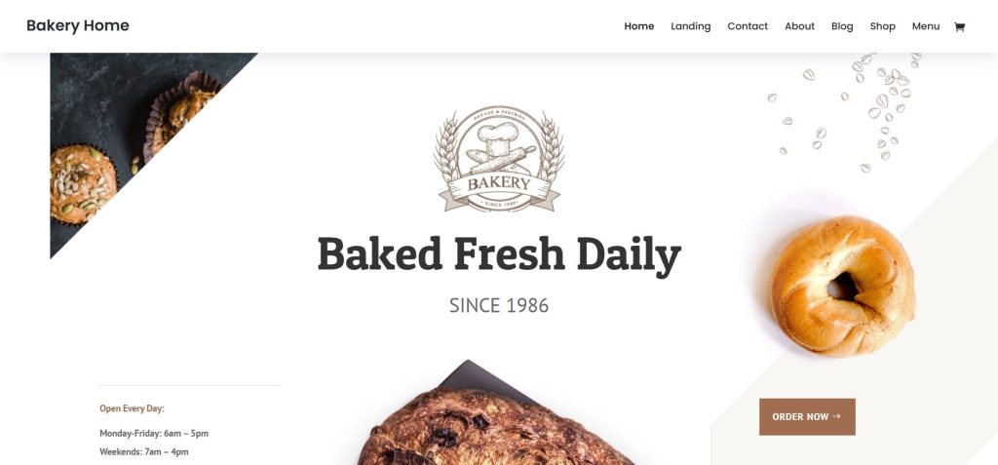Visit the Blog section
This screenshot has width=998, height=465.
842,26
